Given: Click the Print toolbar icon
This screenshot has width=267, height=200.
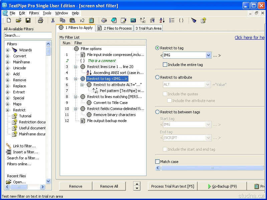Looking at the screenshot, I should click(40, 20).
